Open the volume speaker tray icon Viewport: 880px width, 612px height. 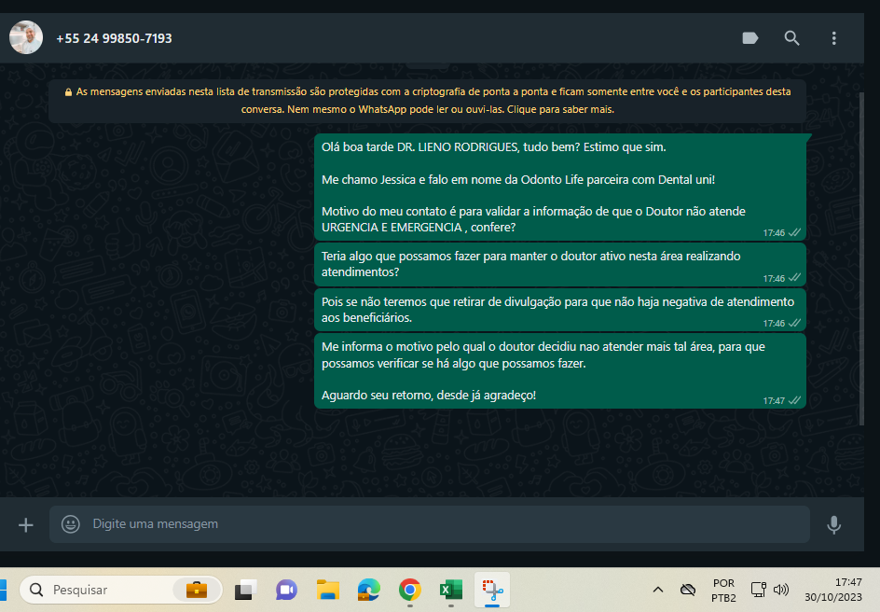tap(780, 590)
